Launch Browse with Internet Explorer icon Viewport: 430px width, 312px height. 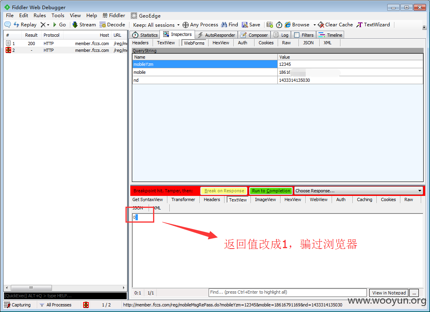pos(297,25)
